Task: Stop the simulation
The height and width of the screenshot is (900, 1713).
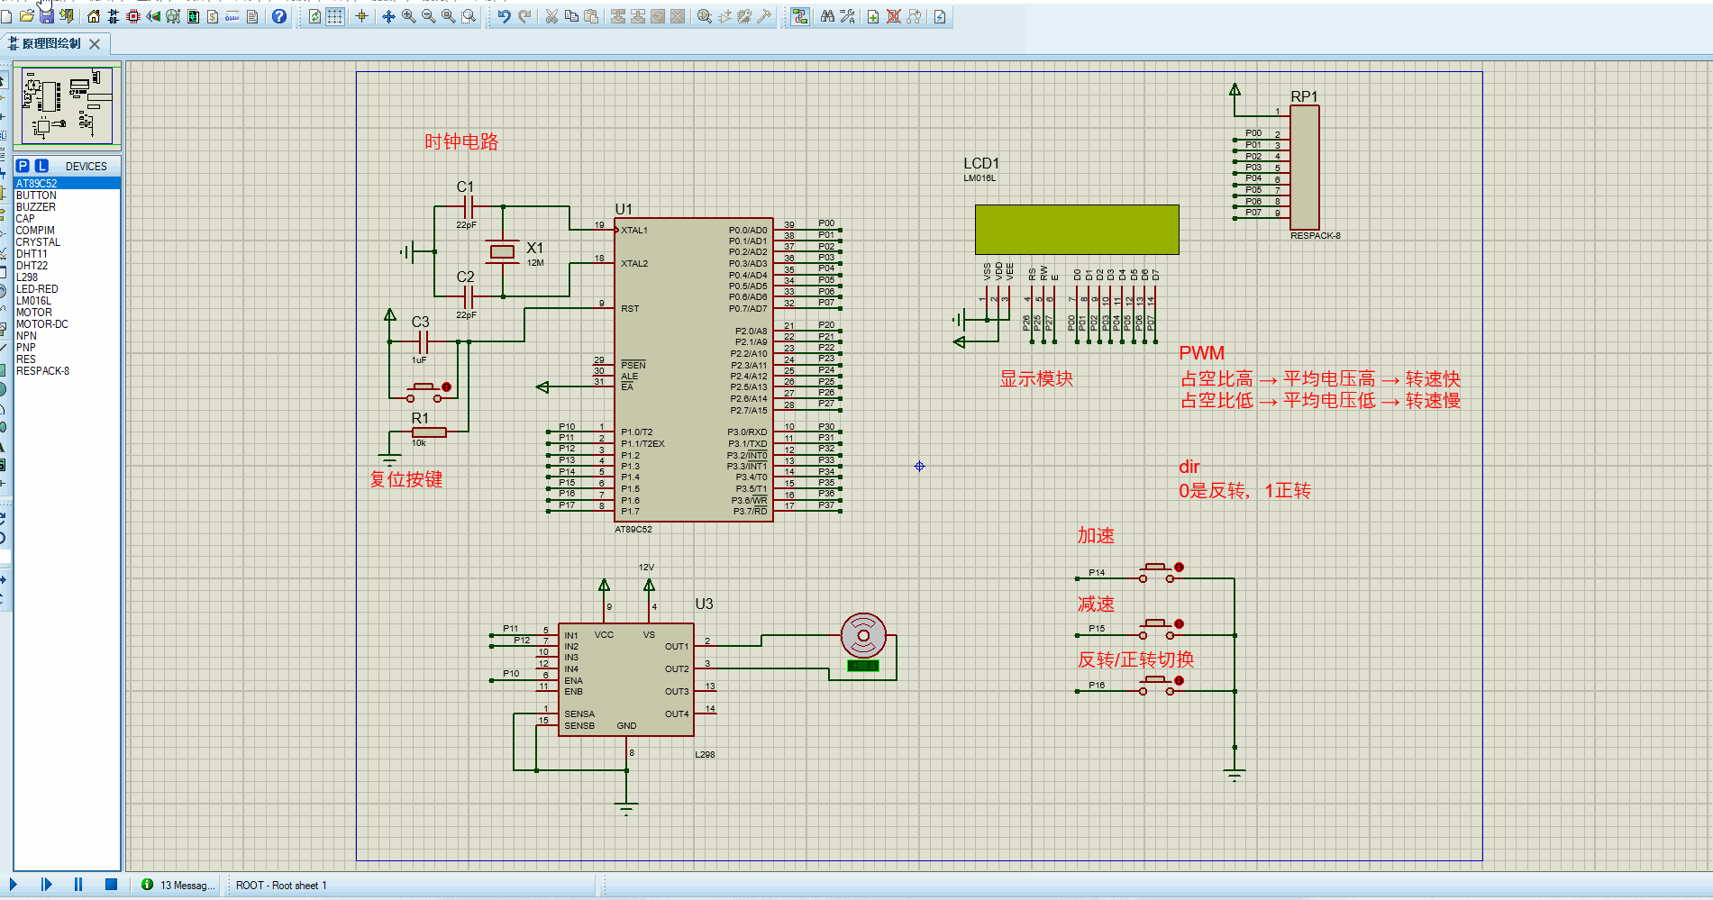Action: click(111, 885)
